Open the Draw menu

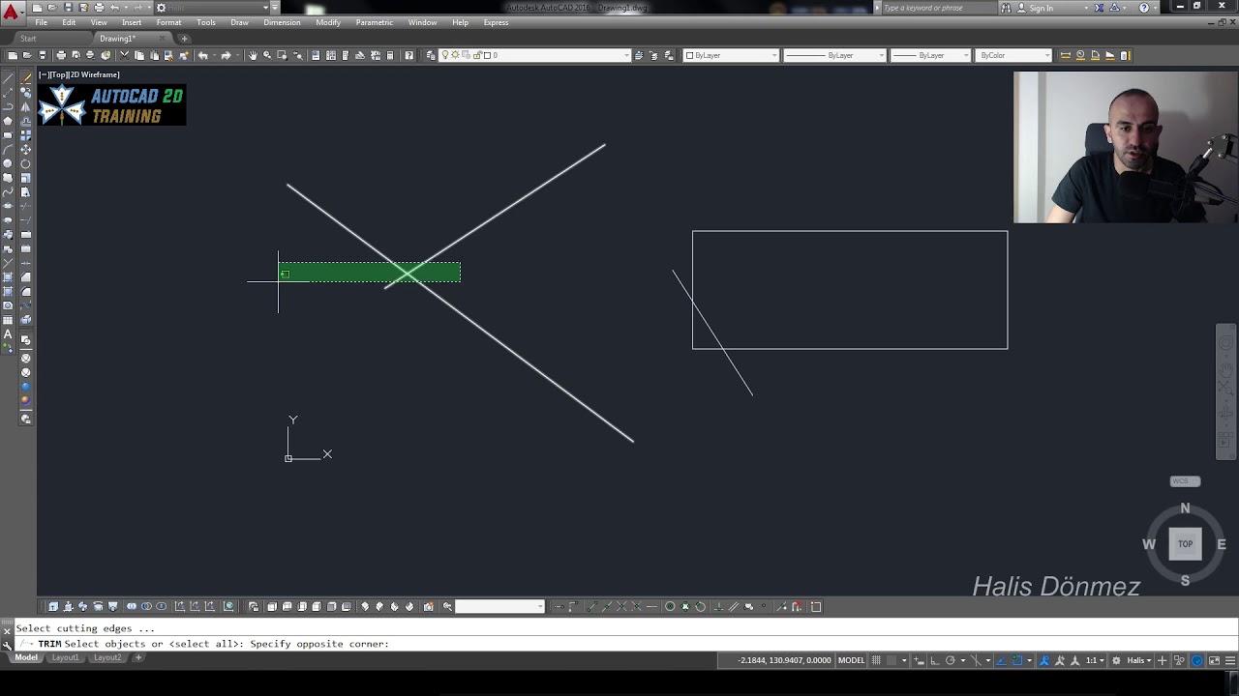pyautogui.click(x=239, y=22)
